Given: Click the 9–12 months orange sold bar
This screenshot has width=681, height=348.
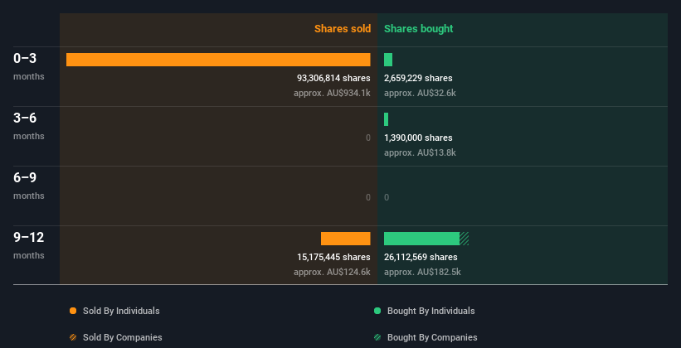Looking at the screenshot, I should click(346, 239).
